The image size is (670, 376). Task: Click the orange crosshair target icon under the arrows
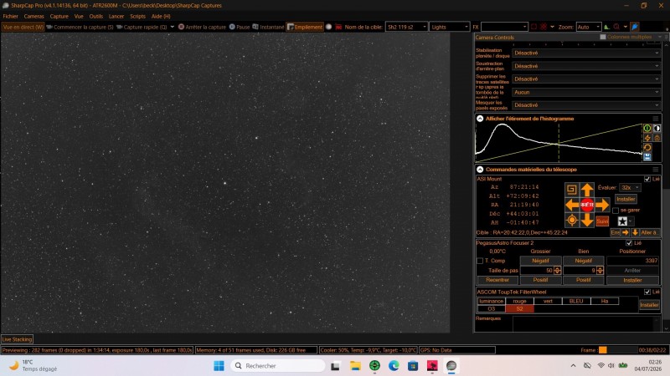(x=572, y=221)
